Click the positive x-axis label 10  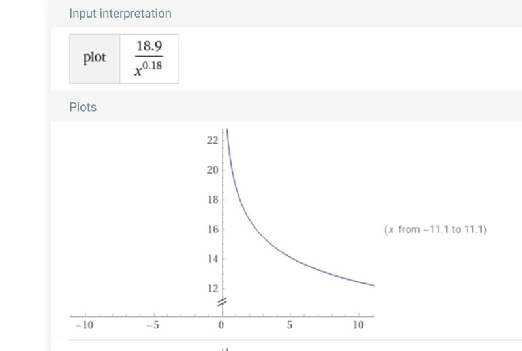click(x=358, y=326)
